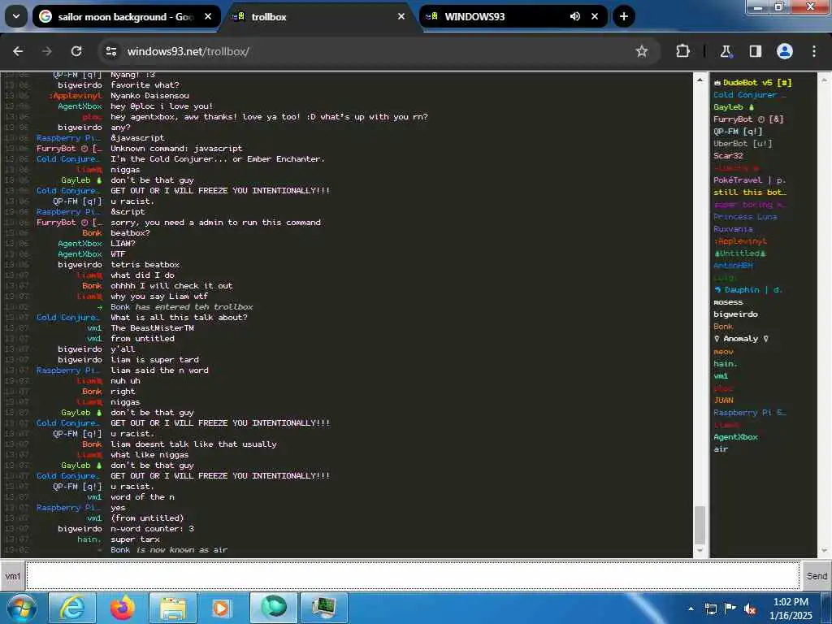Launch Firefox from the taskbar

point(123,608)
